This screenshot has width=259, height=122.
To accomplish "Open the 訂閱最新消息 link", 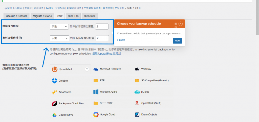I will pyautogui.click(x=74, y=8).
